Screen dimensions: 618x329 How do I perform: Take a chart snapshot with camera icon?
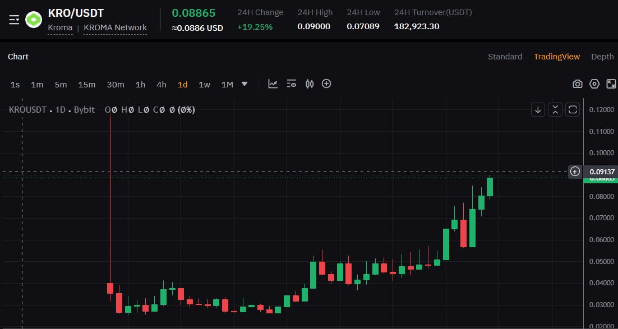[577, 84]
